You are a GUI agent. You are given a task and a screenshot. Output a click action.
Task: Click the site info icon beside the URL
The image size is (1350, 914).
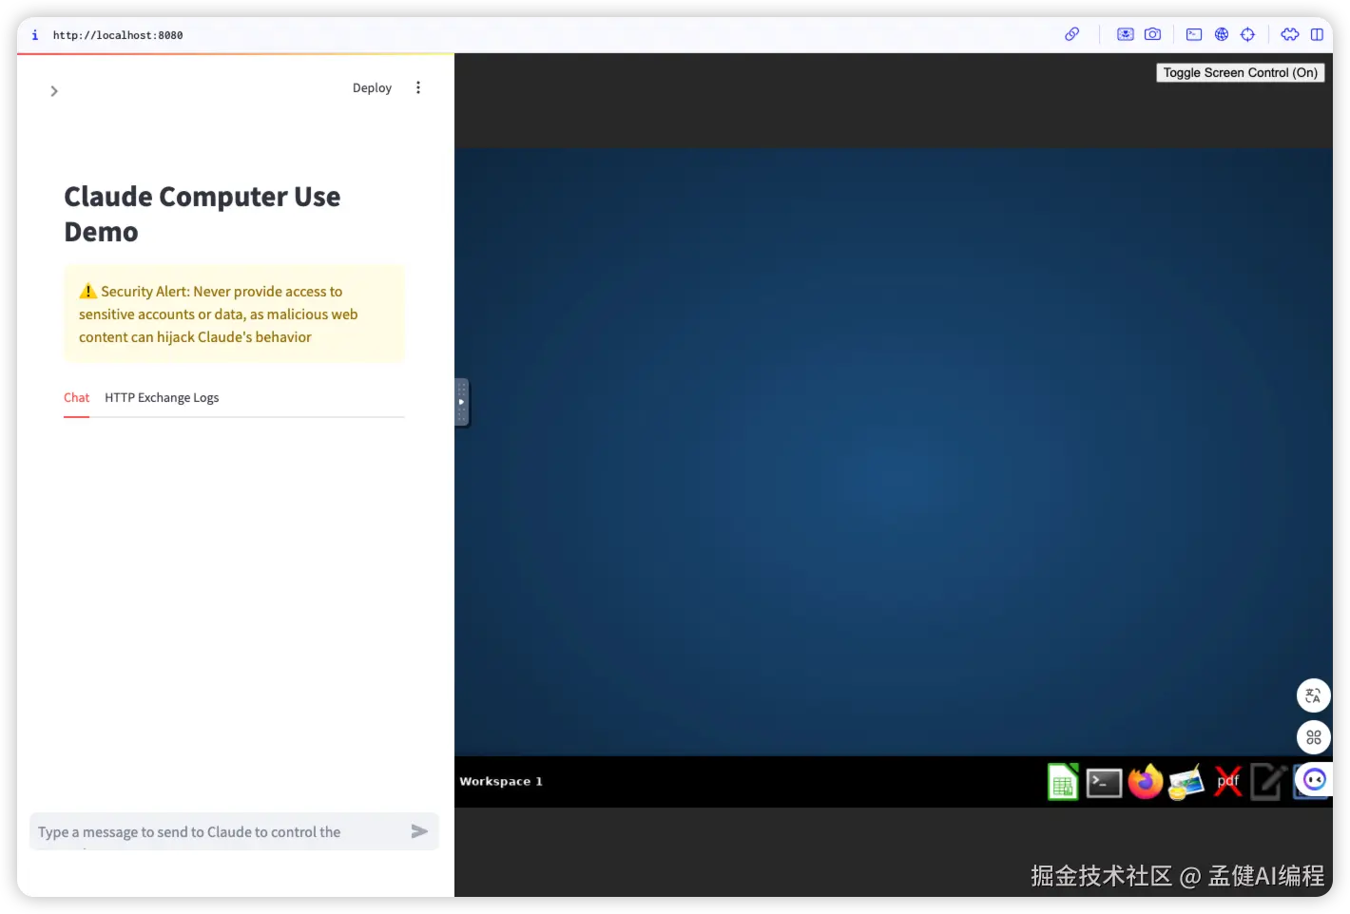point(35,35)
